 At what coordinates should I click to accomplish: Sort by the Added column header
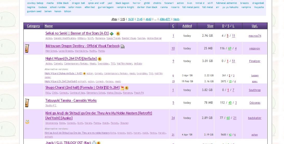(187, 26)
